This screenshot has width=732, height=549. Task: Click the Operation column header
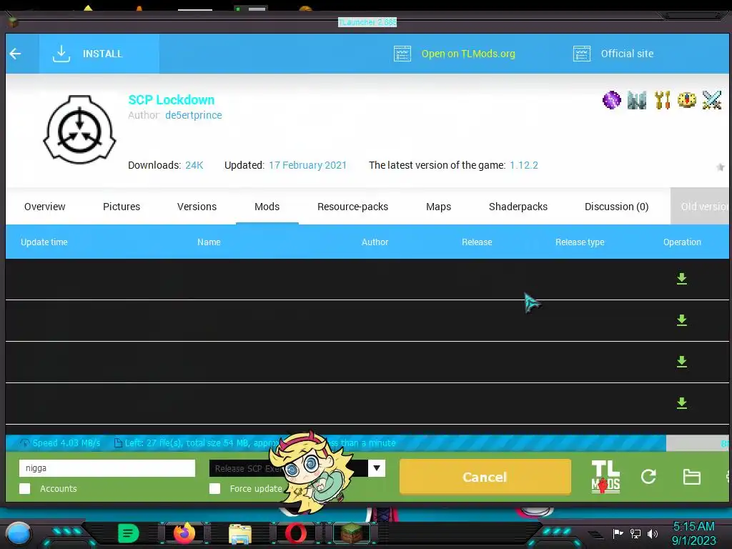[682, 242]
